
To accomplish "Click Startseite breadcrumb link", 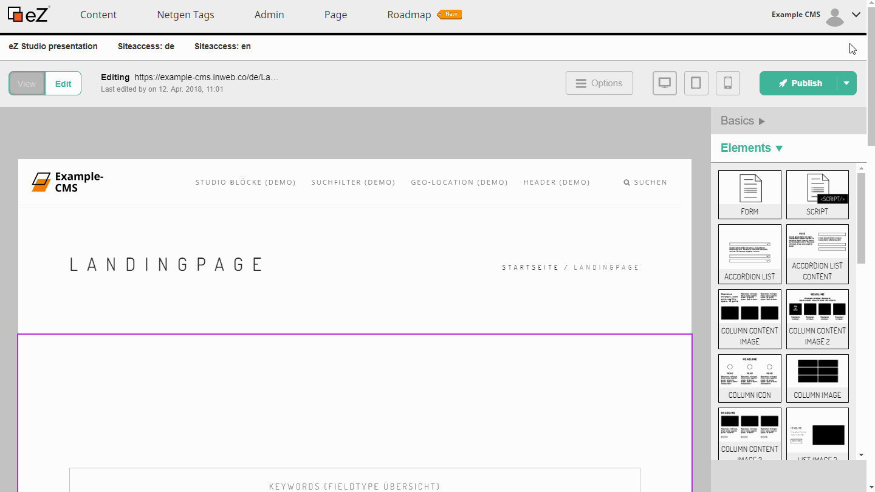I will pos(530,267).
